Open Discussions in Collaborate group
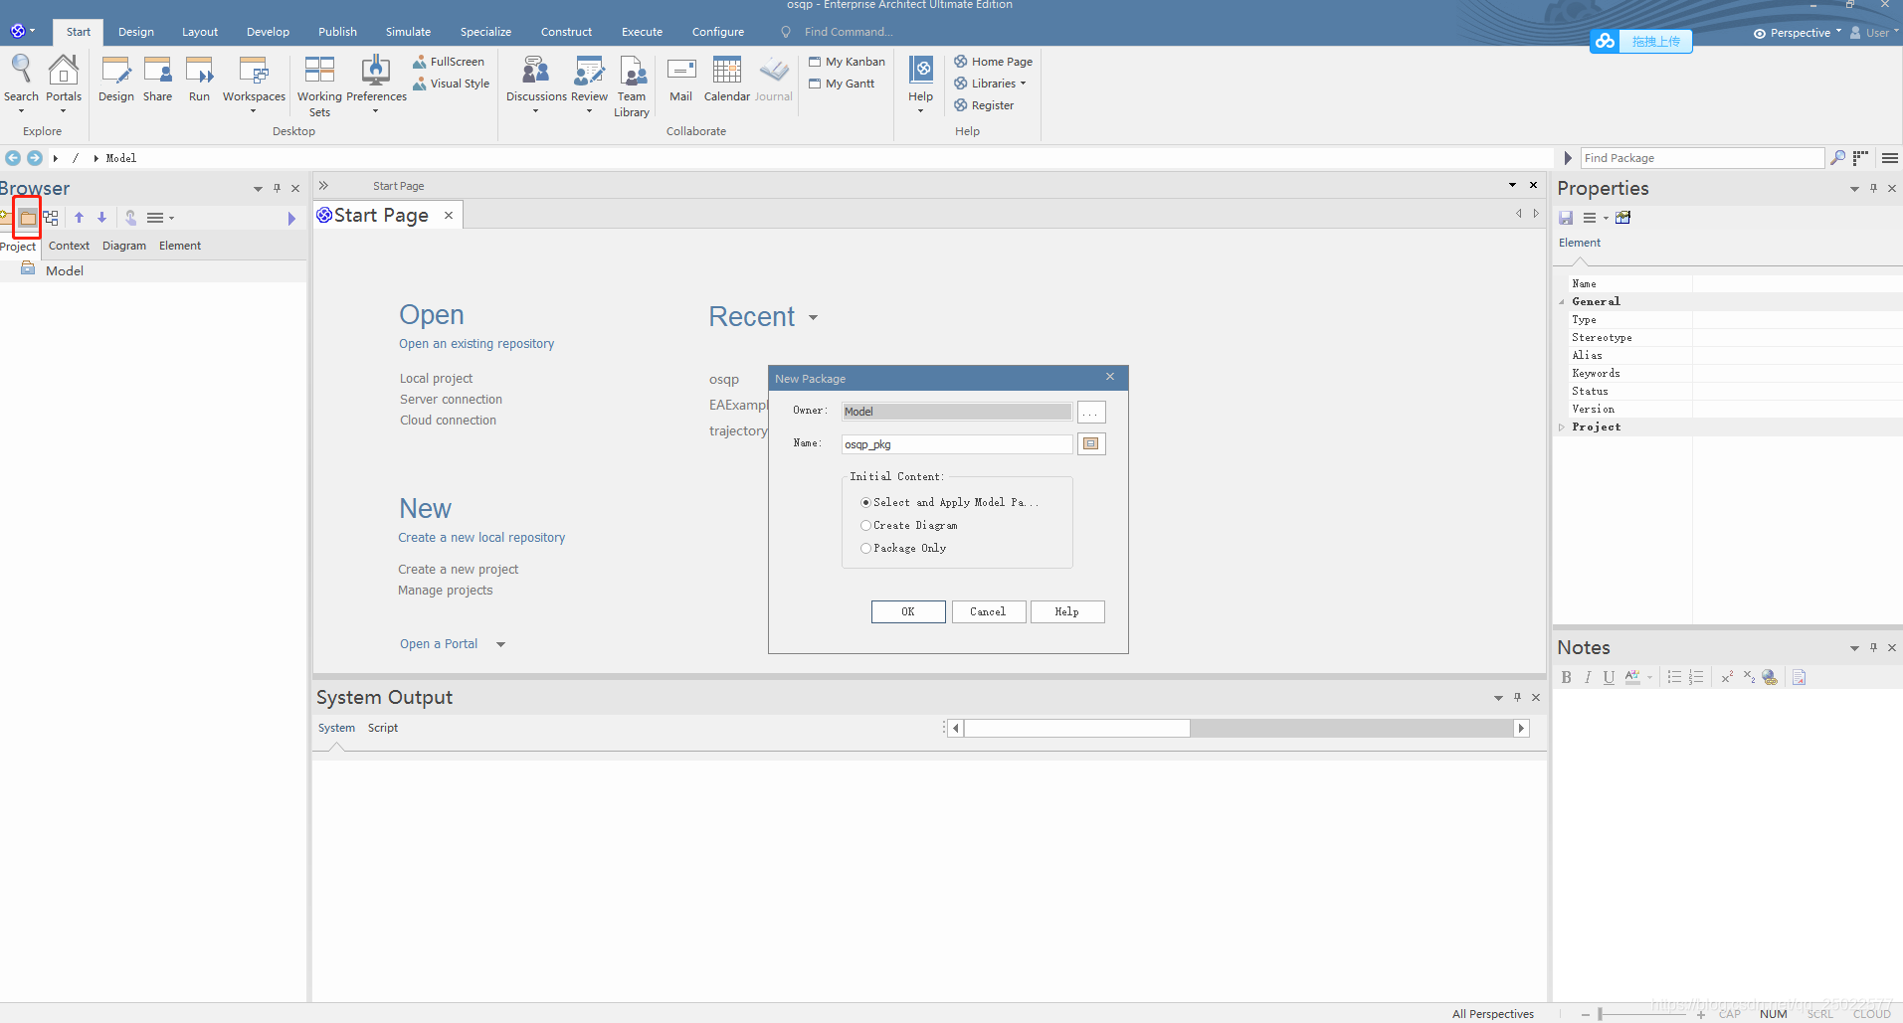The height and width of the screenshot is (1023, 1903). click(536, 80)
